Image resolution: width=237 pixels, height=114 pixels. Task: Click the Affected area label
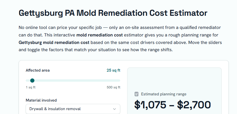click(x=38, y=70)
